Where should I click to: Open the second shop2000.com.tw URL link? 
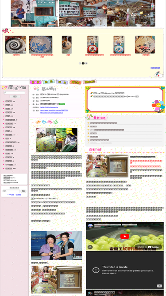(51, 113)
